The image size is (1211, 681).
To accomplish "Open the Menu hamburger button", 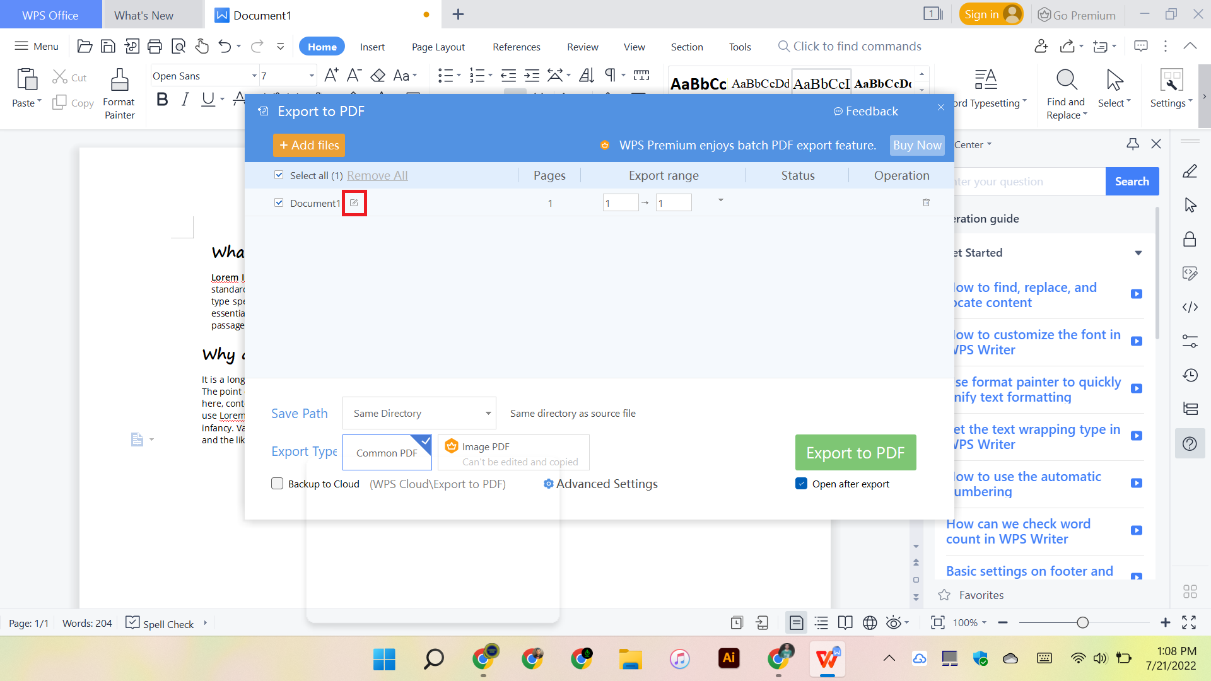I will 37,46.
